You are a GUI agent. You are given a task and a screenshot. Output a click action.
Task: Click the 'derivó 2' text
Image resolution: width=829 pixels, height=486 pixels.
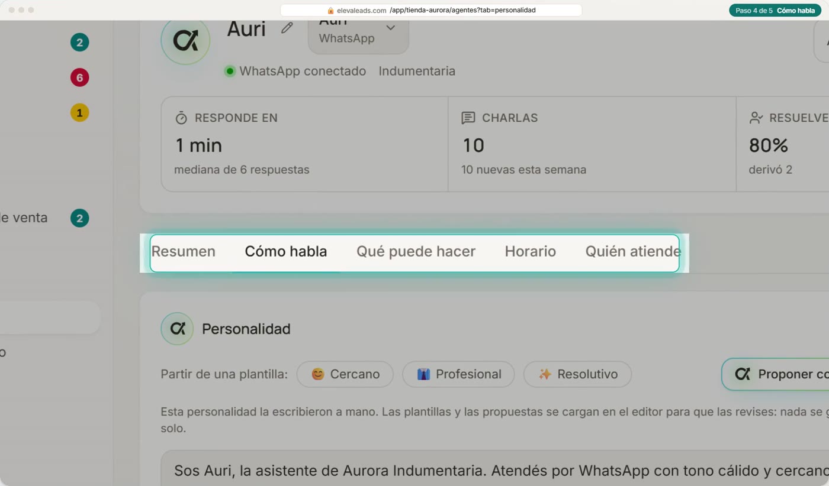click(x=770, y=170)
